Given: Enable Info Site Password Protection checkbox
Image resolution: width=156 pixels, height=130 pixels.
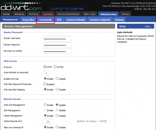Looking at the screenshot, I should click(45, 84).
